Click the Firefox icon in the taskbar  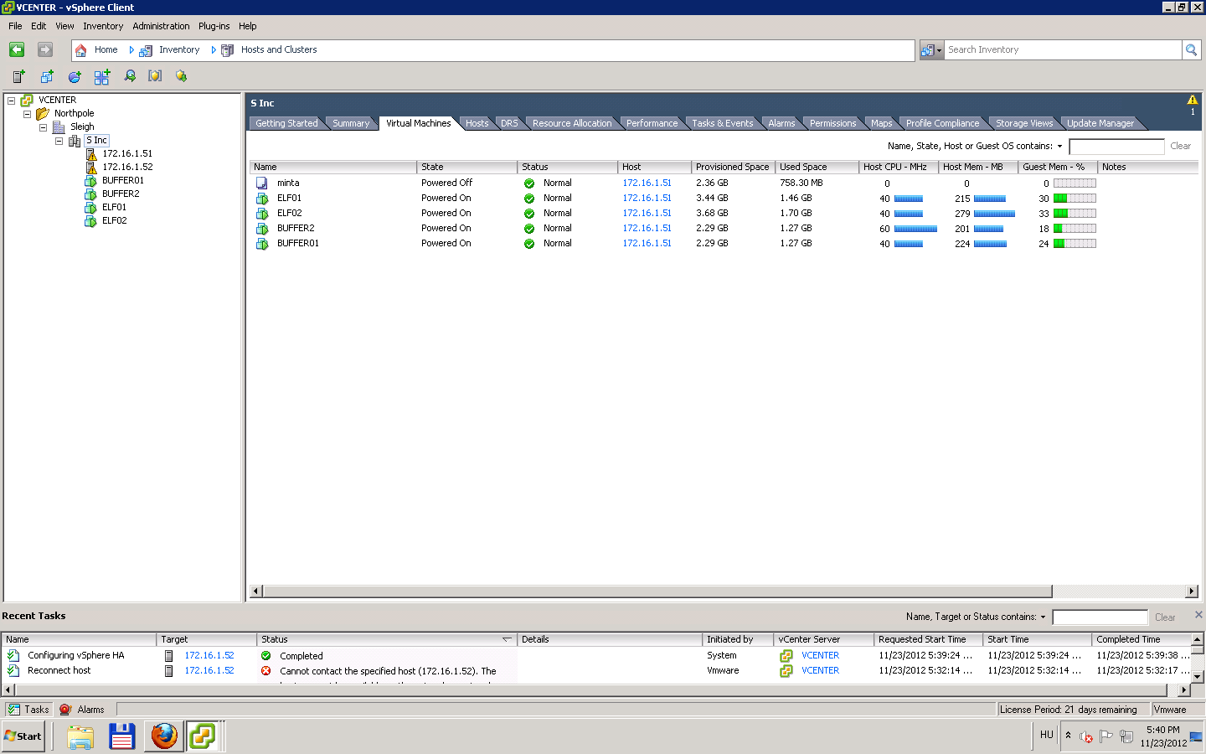[164, 736]
